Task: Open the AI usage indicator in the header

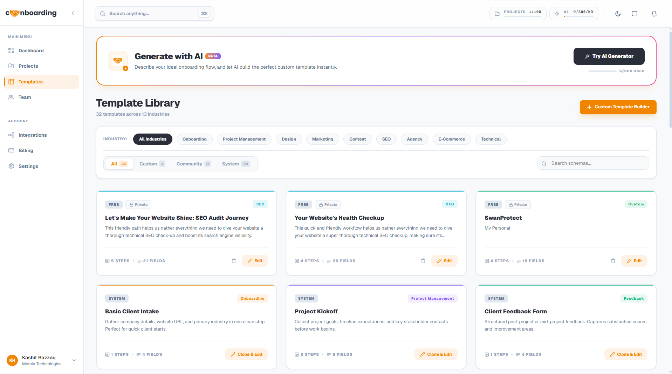Action: [574, 14]
